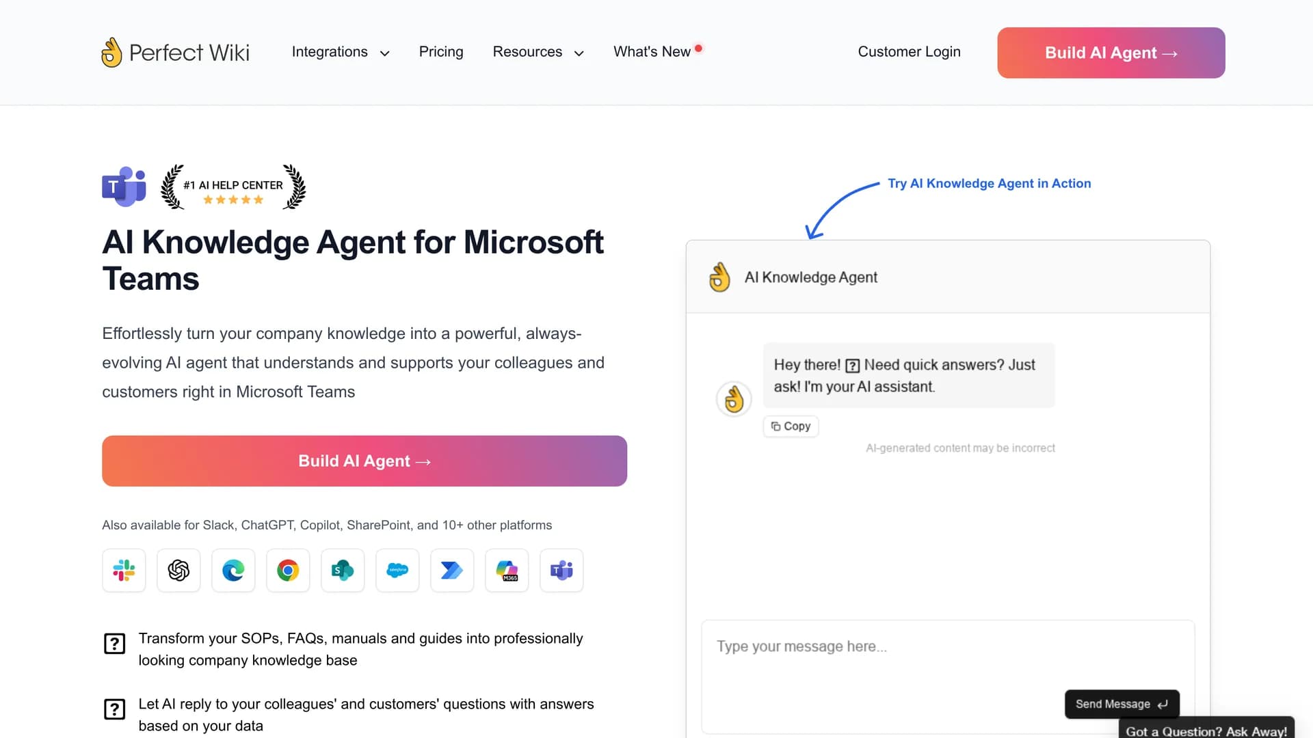Click the AI-generated content may be incorrect note
The width and height of the screenshot is (1313, 738).
tap(960, 448)
